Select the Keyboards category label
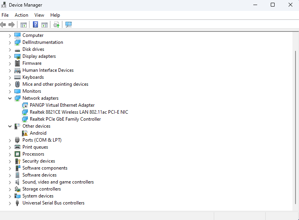This screenshot has width=299, height=220. point(33,77)
